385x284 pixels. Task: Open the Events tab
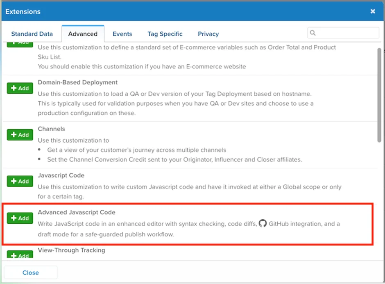tap(122, 34)
